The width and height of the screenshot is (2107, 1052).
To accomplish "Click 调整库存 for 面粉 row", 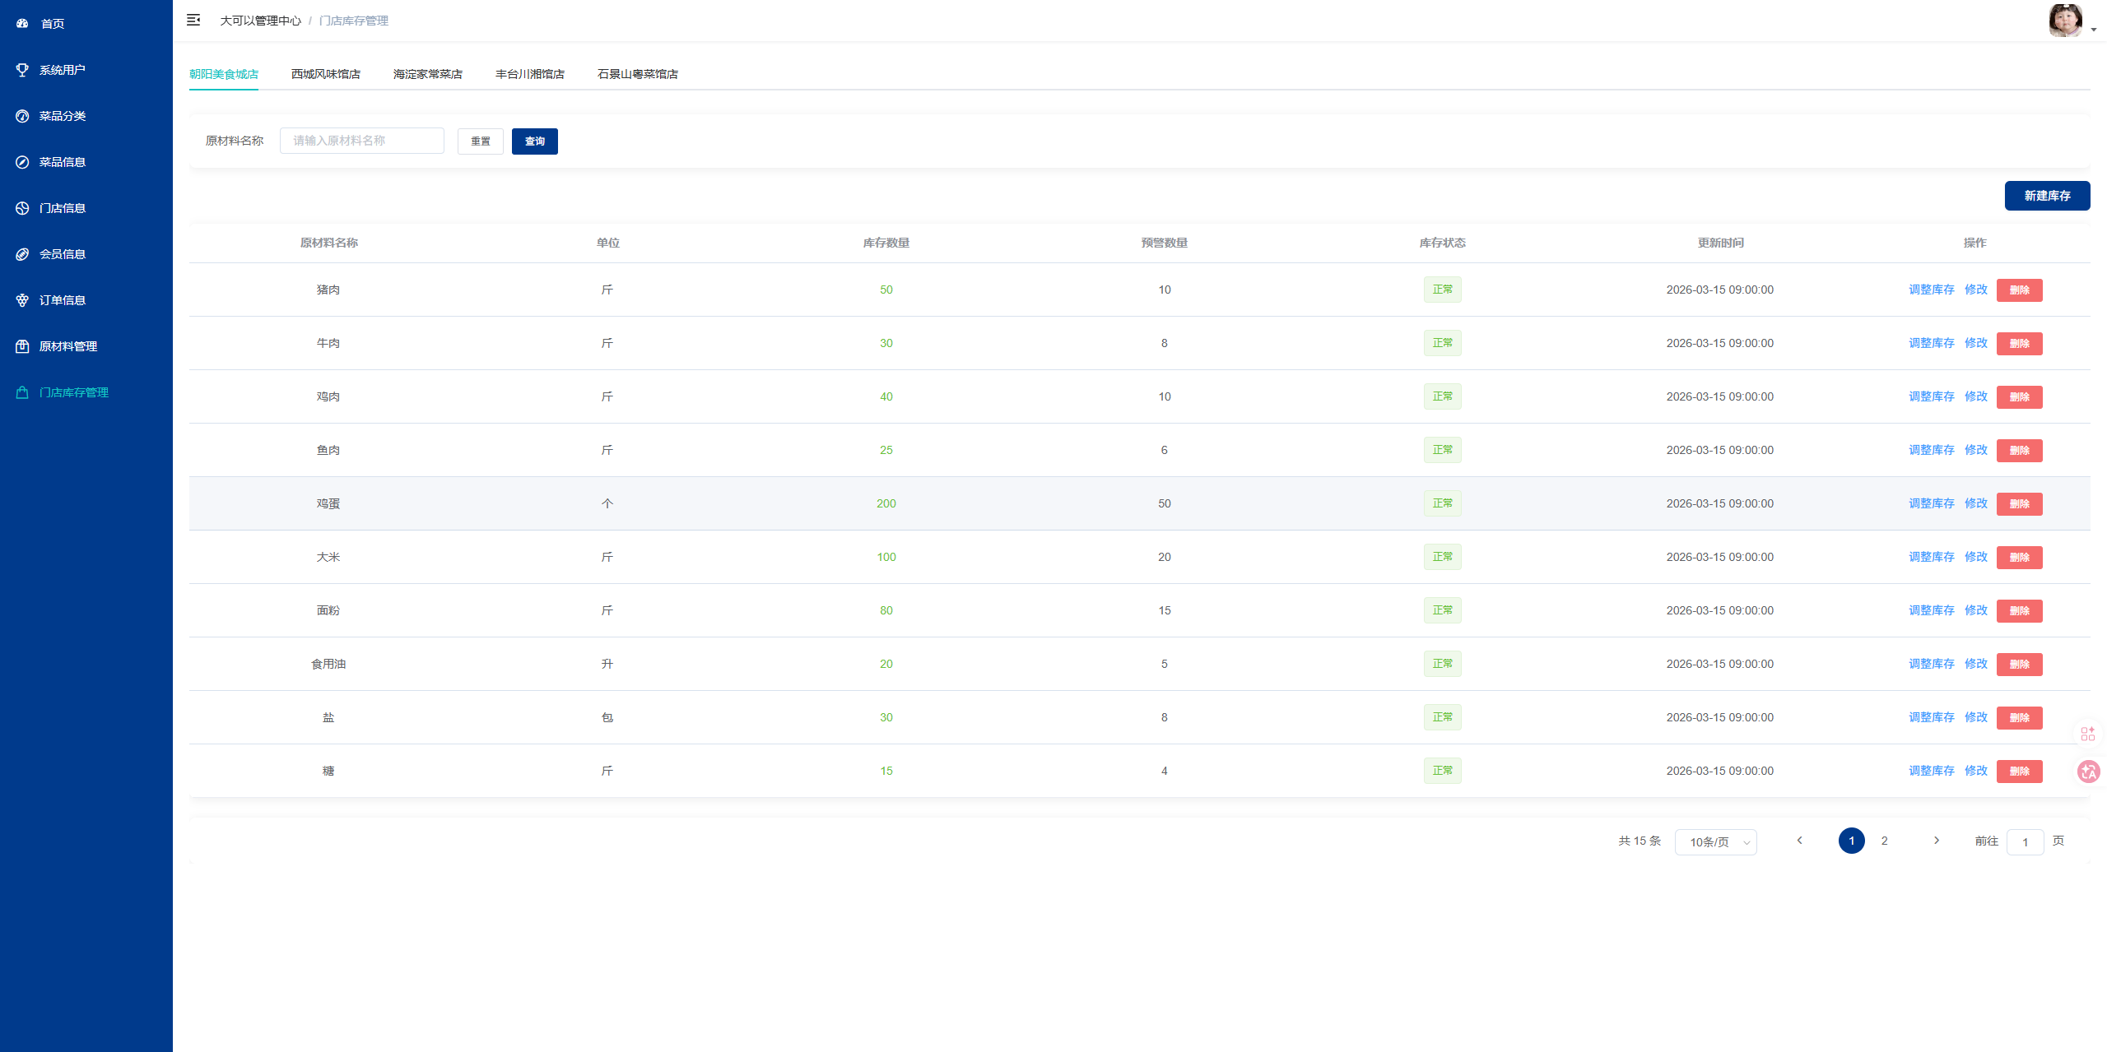I will [x=1931, y=610].
